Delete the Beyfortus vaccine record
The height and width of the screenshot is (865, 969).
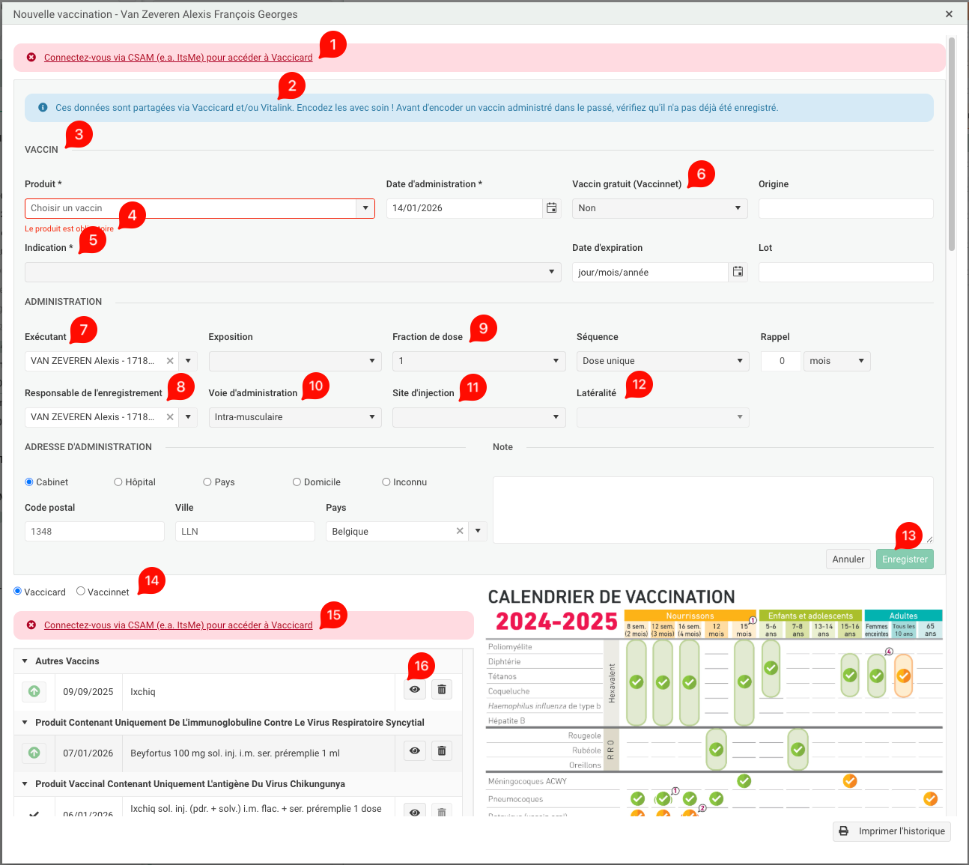[442, 750]
